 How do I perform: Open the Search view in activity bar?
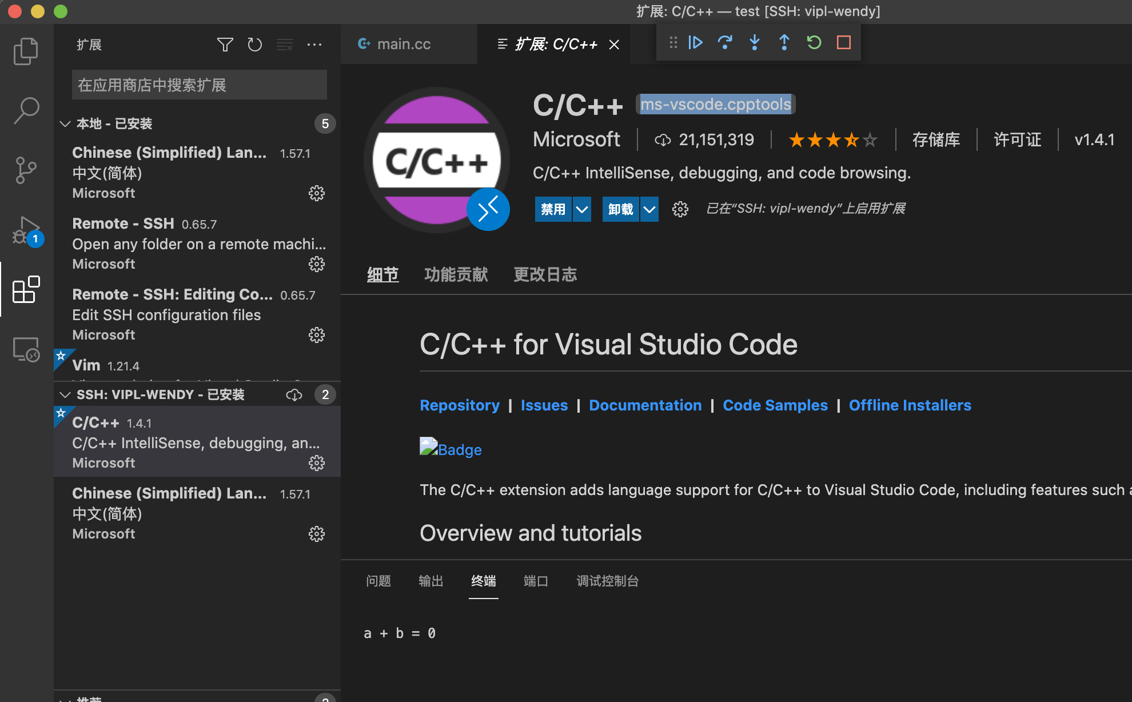[x=26, y=110]
